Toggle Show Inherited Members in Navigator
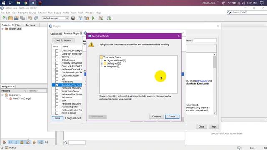Screen dimensions: 267x150 tap(4, 142)
